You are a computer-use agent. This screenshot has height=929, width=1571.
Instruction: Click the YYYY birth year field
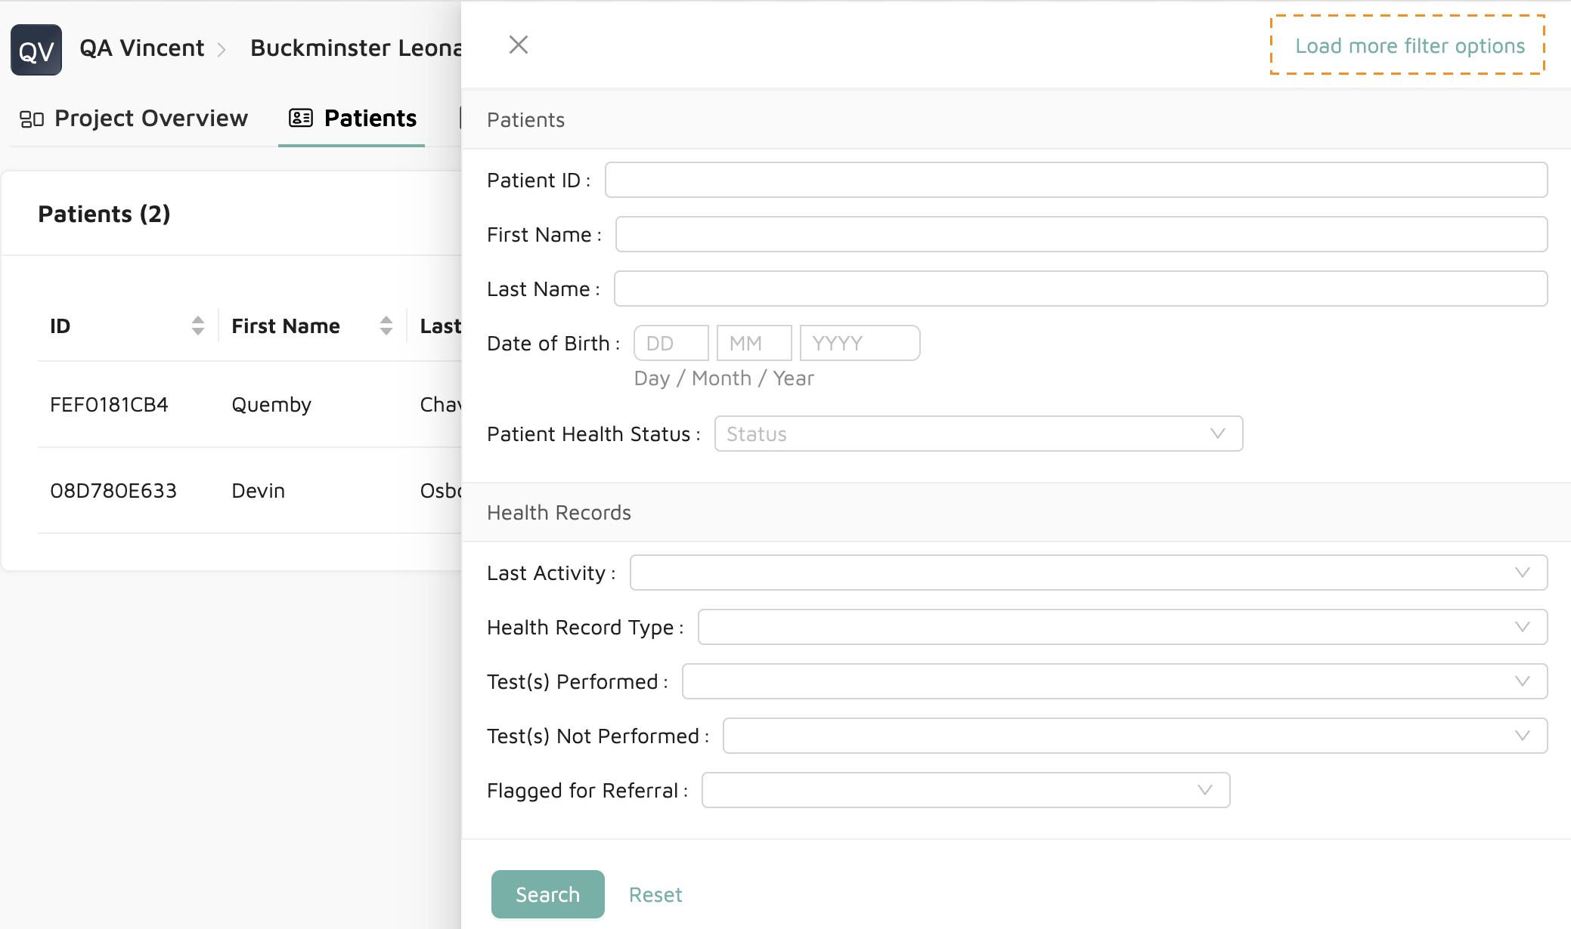point(859,343)
